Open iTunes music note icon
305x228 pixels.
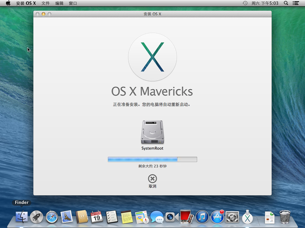202,217
